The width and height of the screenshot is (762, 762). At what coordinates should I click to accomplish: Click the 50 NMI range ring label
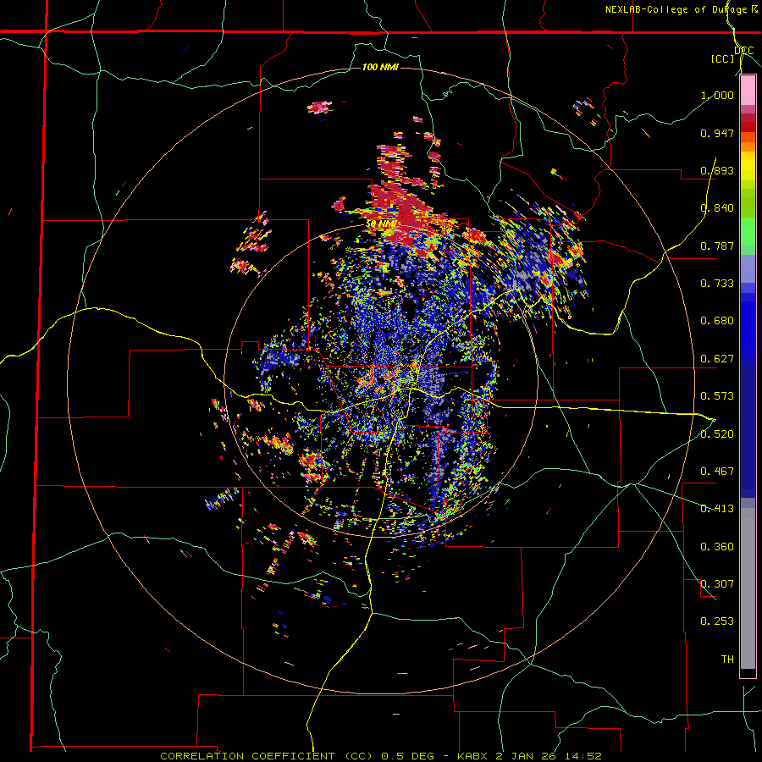pyautogui.click(x=381, y=224)
